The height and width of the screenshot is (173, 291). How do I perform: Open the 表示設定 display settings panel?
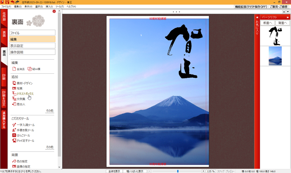(x=32, y=46)
